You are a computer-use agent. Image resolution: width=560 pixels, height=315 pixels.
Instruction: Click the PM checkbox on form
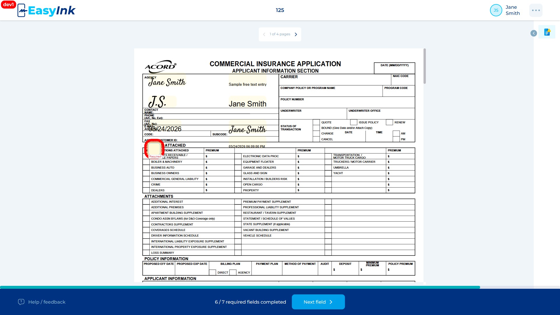[396, 139]
